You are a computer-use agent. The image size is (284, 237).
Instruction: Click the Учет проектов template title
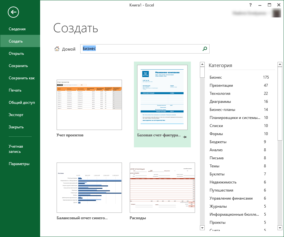coord(70,135)
